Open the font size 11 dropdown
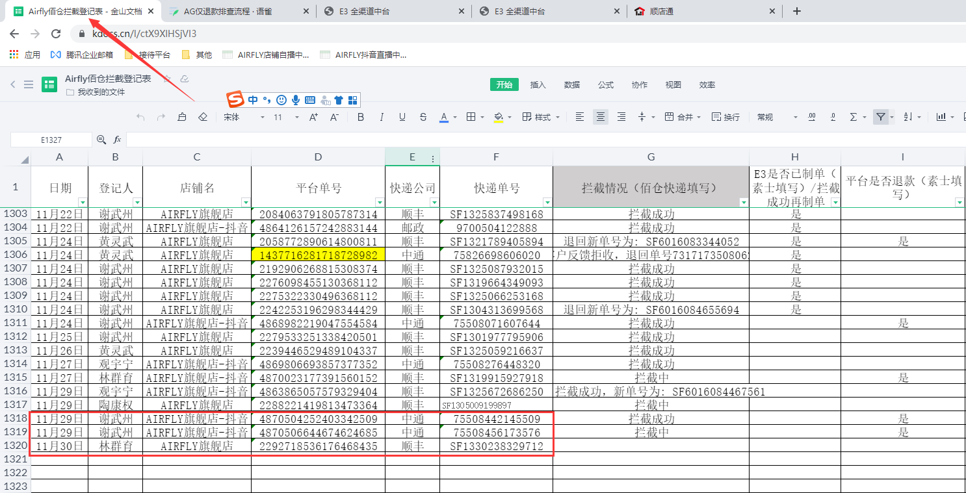This screenshot has height=493, width=966. pos(286,117)
